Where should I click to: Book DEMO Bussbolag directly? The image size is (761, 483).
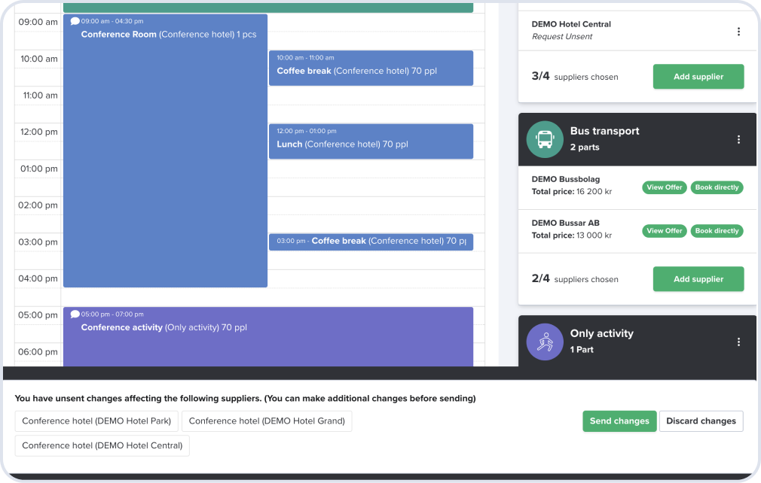click(x=717, y=187)
